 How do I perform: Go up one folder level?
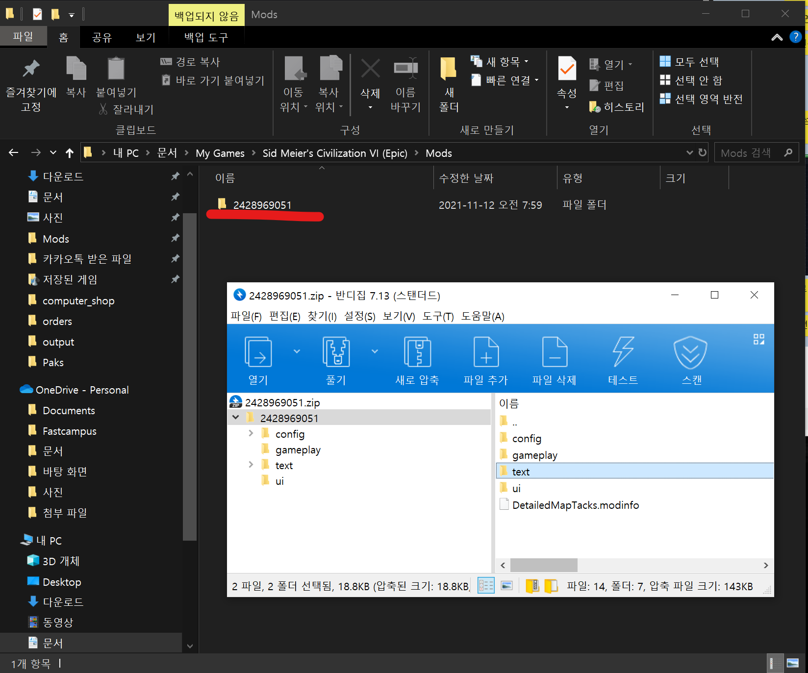70,153
